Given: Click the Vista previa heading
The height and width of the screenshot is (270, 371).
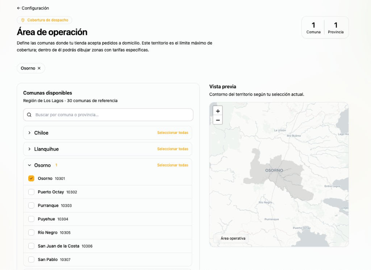Looking at the screenshot, I should click(x=223, y=87).
